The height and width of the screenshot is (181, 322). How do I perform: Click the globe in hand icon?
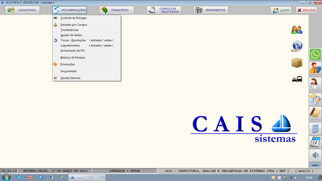(297, 46)
